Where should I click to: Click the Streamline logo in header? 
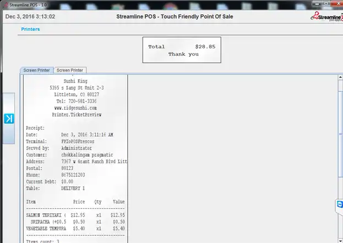(326, 16)
